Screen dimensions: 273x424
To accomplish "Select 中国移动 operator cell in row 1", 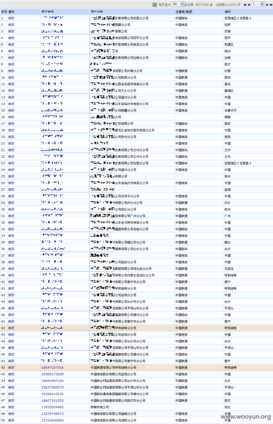I will pos(181,18).
